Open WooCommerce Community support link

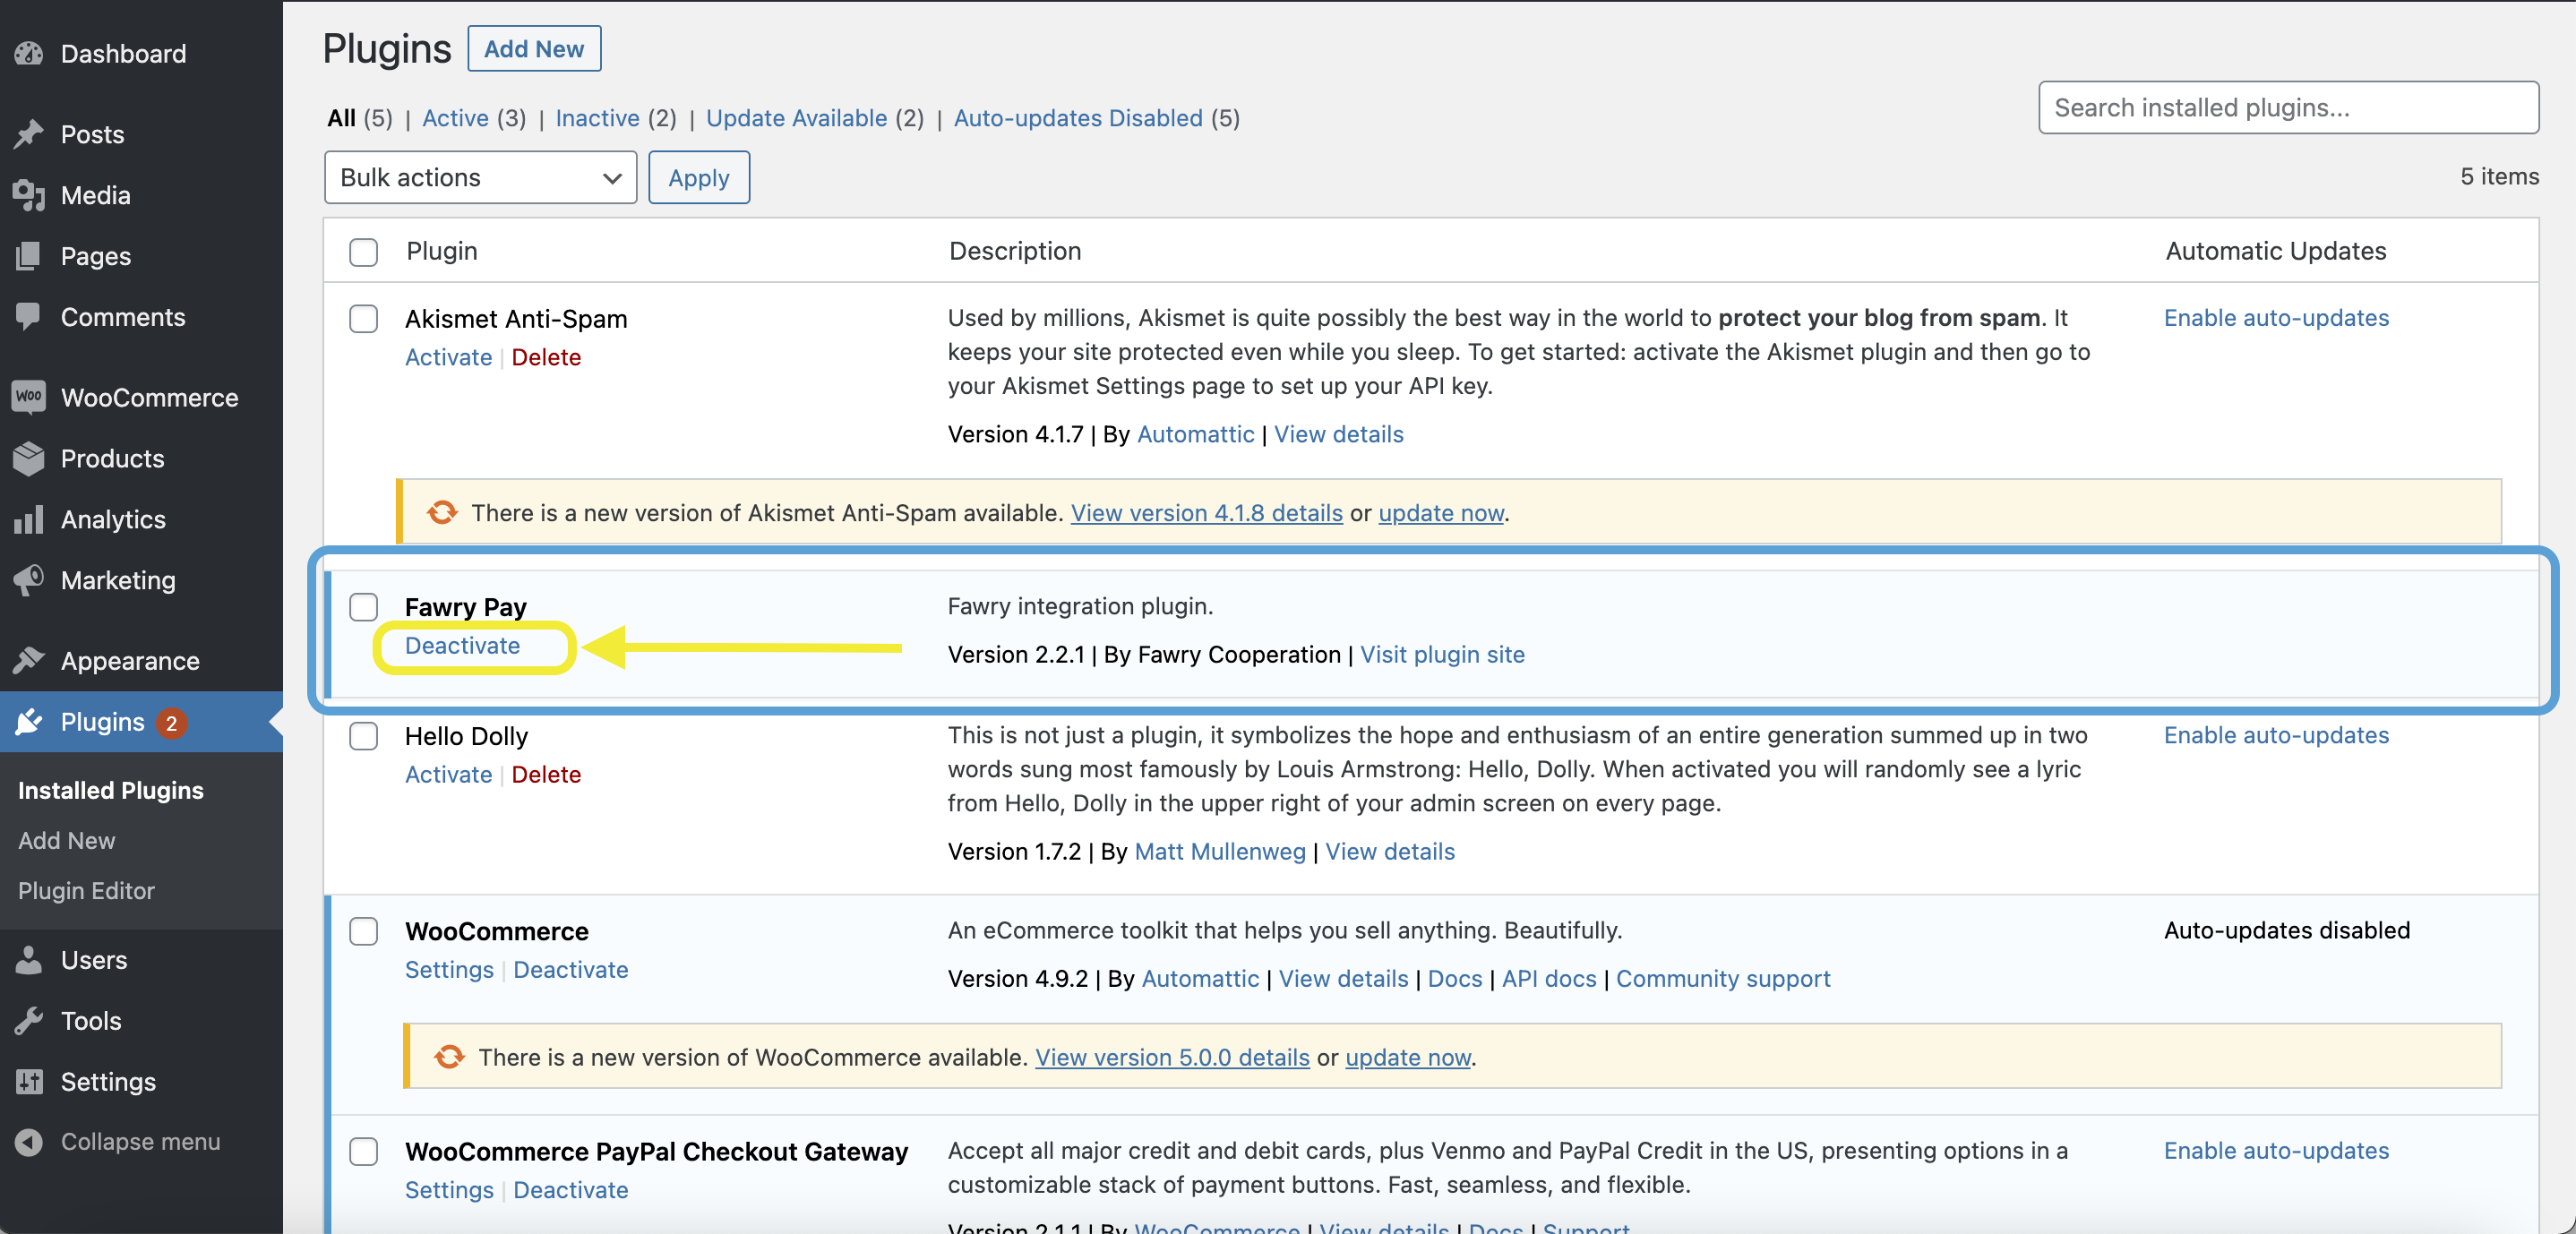(1722, 978)
